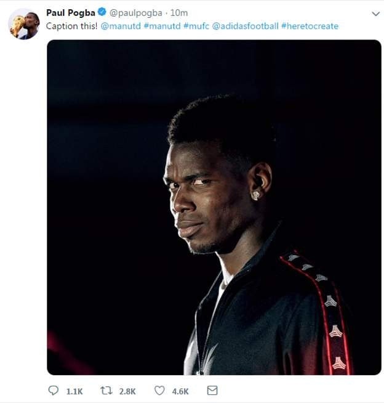Retweet this tweet using the arrows icon
The image size is (384, 403).
click(106, 391)
